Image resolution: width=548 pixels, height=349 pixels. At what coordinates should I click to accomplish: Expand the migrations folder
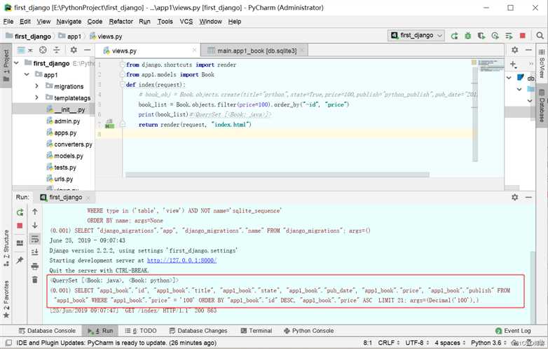coord(36,86)
